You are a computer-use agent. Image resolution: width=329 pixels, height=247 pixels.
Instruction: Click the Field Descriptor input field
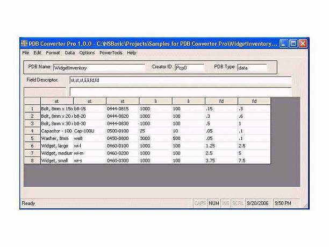[x=181, y=80]
